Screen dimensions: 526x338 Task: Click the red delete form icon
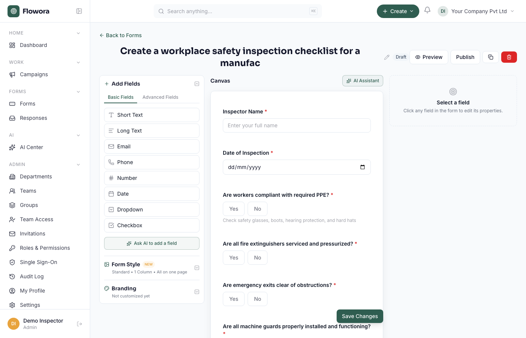tap(509, 57)
